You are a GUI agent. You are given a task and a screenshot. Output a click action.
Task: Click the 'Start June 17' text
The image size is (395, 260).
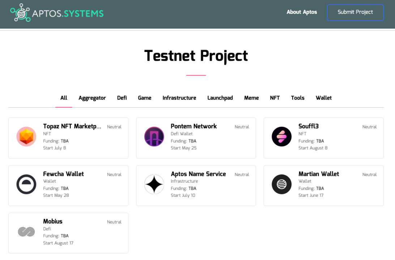pos(311,195)
